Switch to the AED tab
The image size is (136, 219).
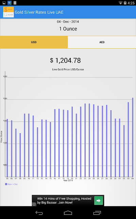pos(102,42)
